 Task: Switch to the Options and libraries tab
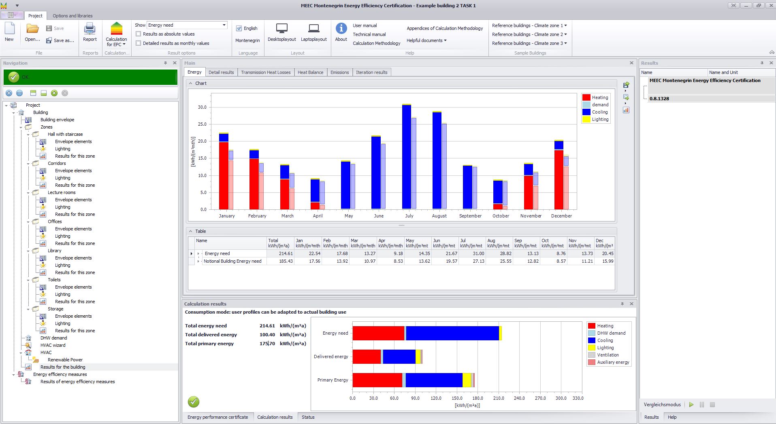[72, 16]
